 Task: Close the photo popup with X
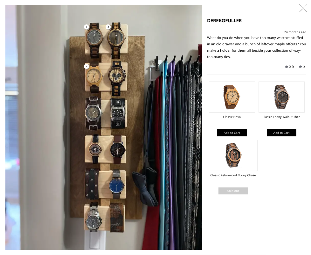click(x=303, y=9)
